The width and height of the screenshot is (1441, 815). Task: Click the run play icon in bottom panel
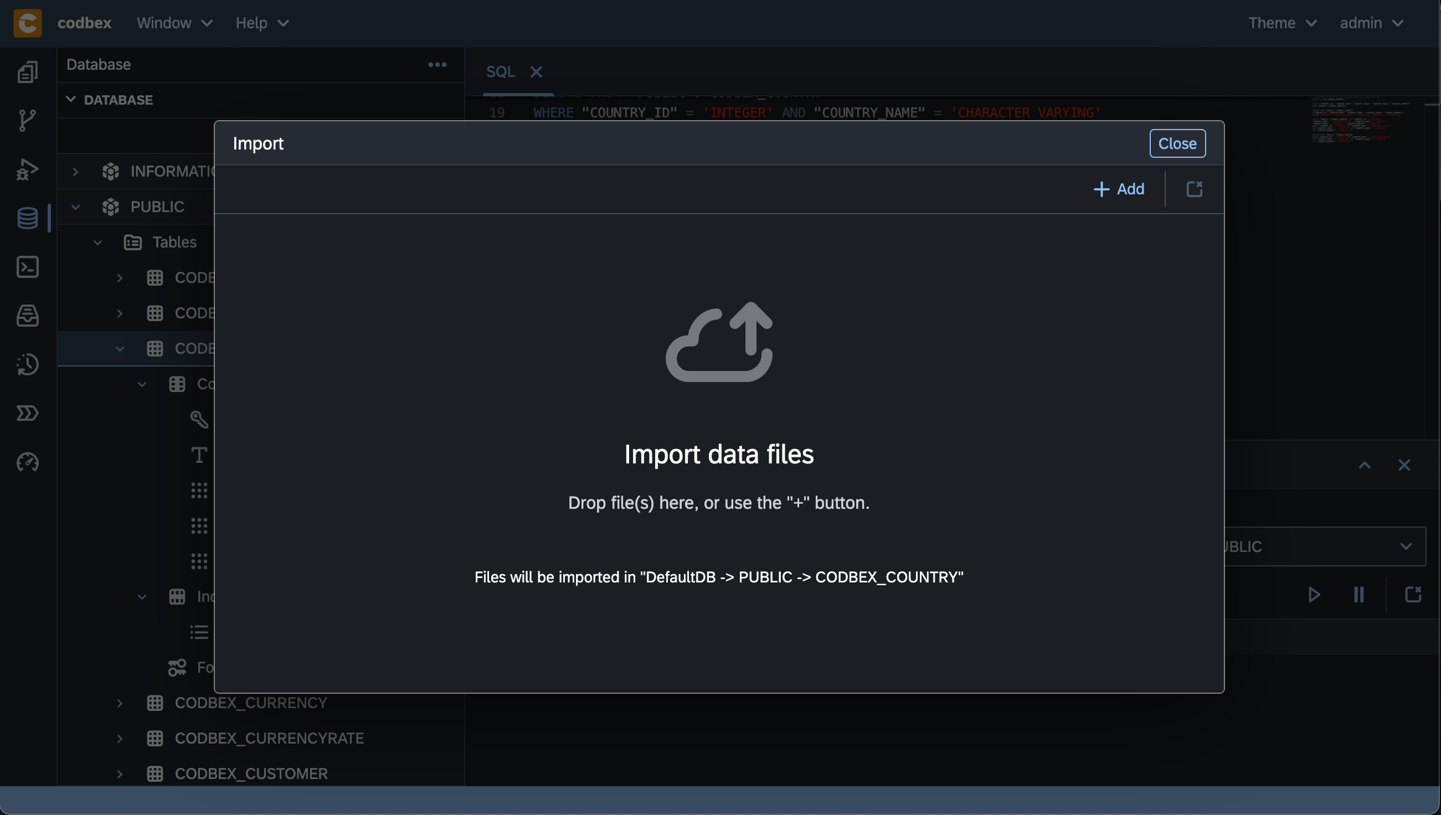click(1314, 595)
